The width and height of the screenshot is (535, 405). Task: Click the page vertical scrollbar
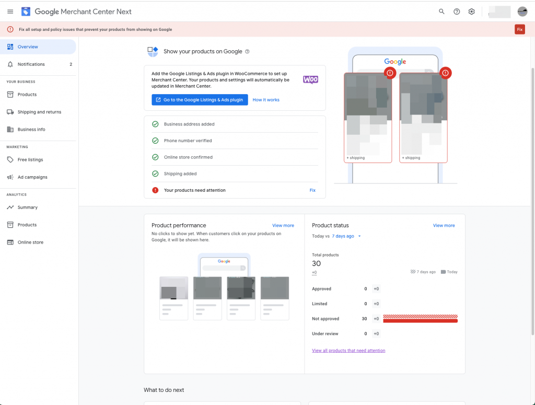click(533, 201)
